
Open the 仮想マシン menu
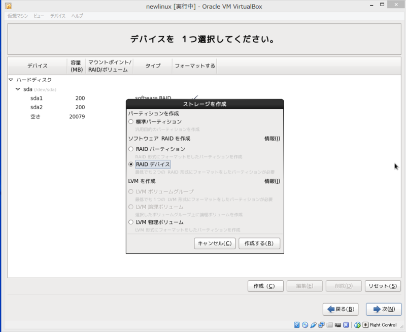18,16
